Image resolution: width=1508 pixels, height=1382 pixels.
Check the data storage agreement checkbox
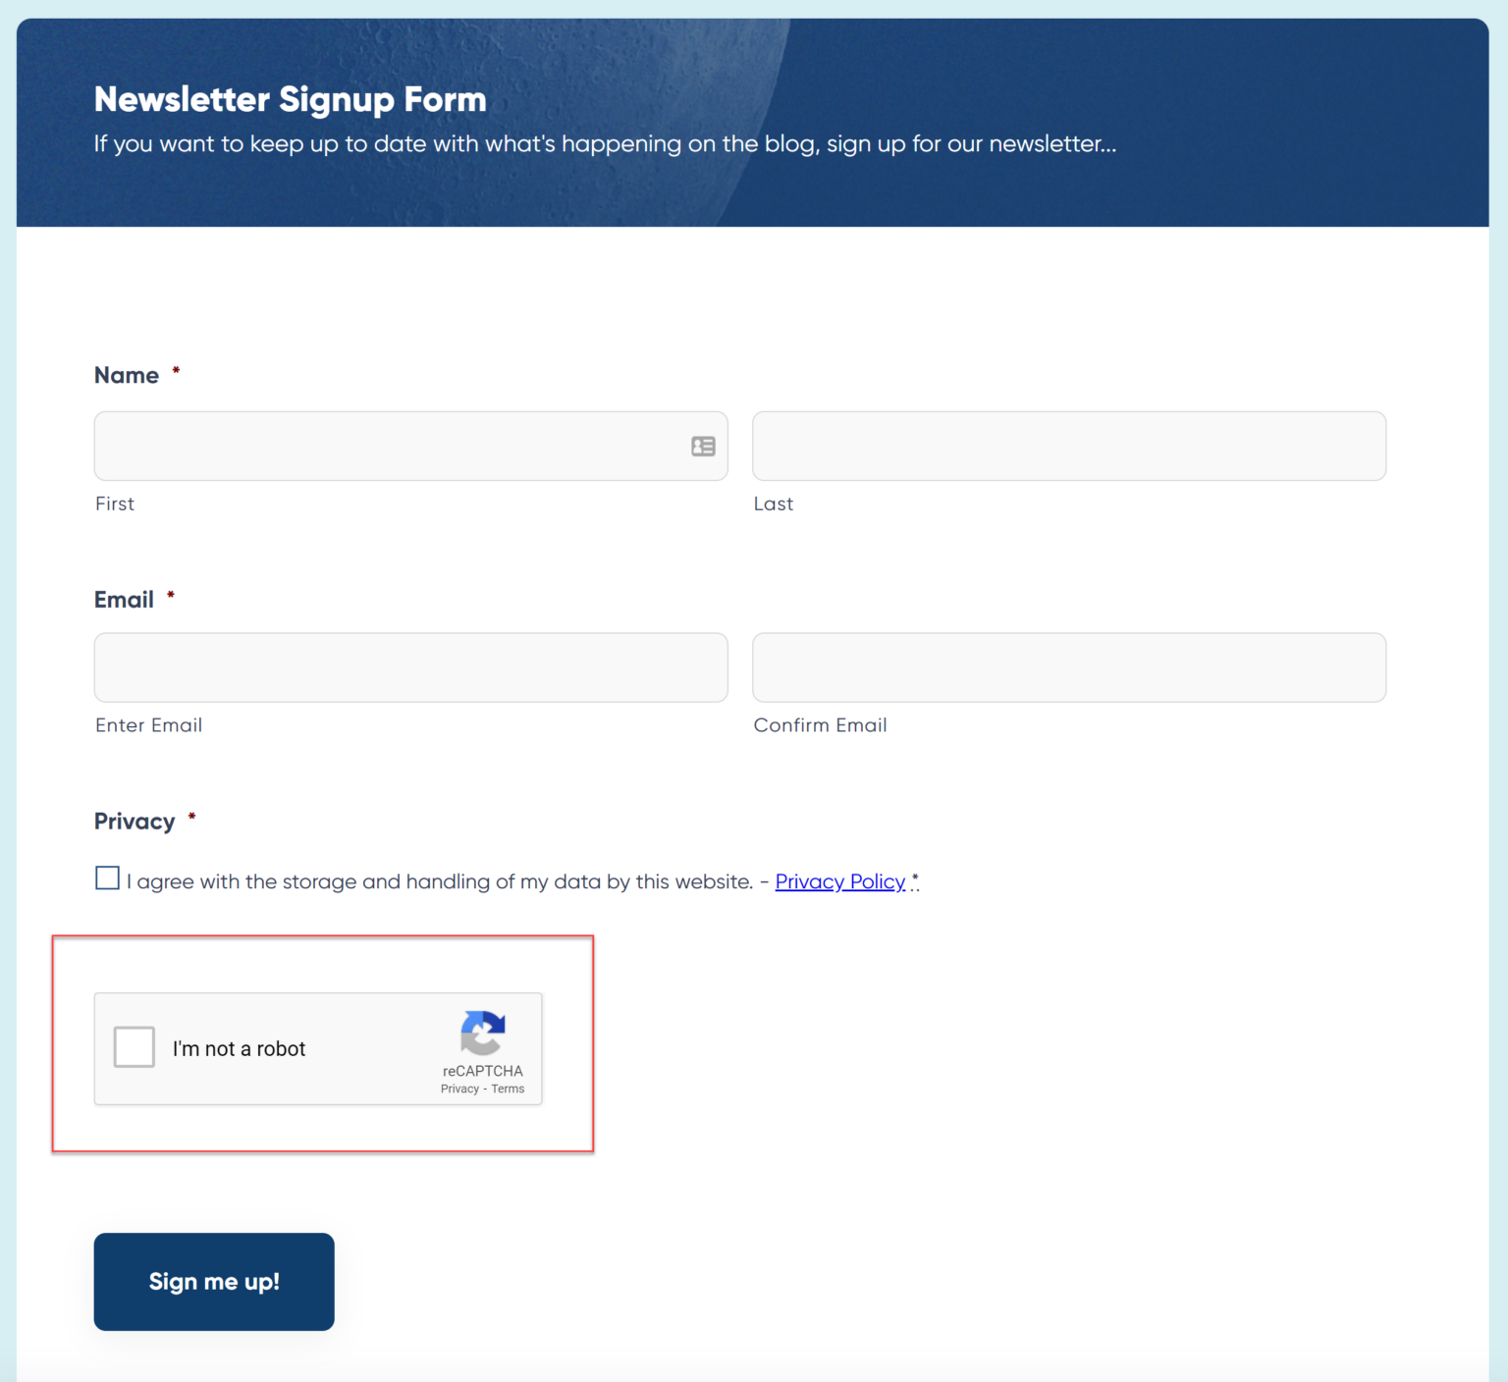coord(107,877)
